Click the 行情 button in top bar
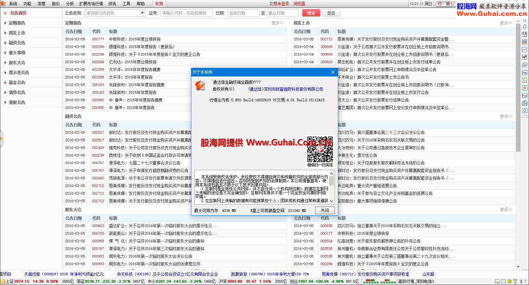This screenshot has height=285, width=529. tap(444, 4)
